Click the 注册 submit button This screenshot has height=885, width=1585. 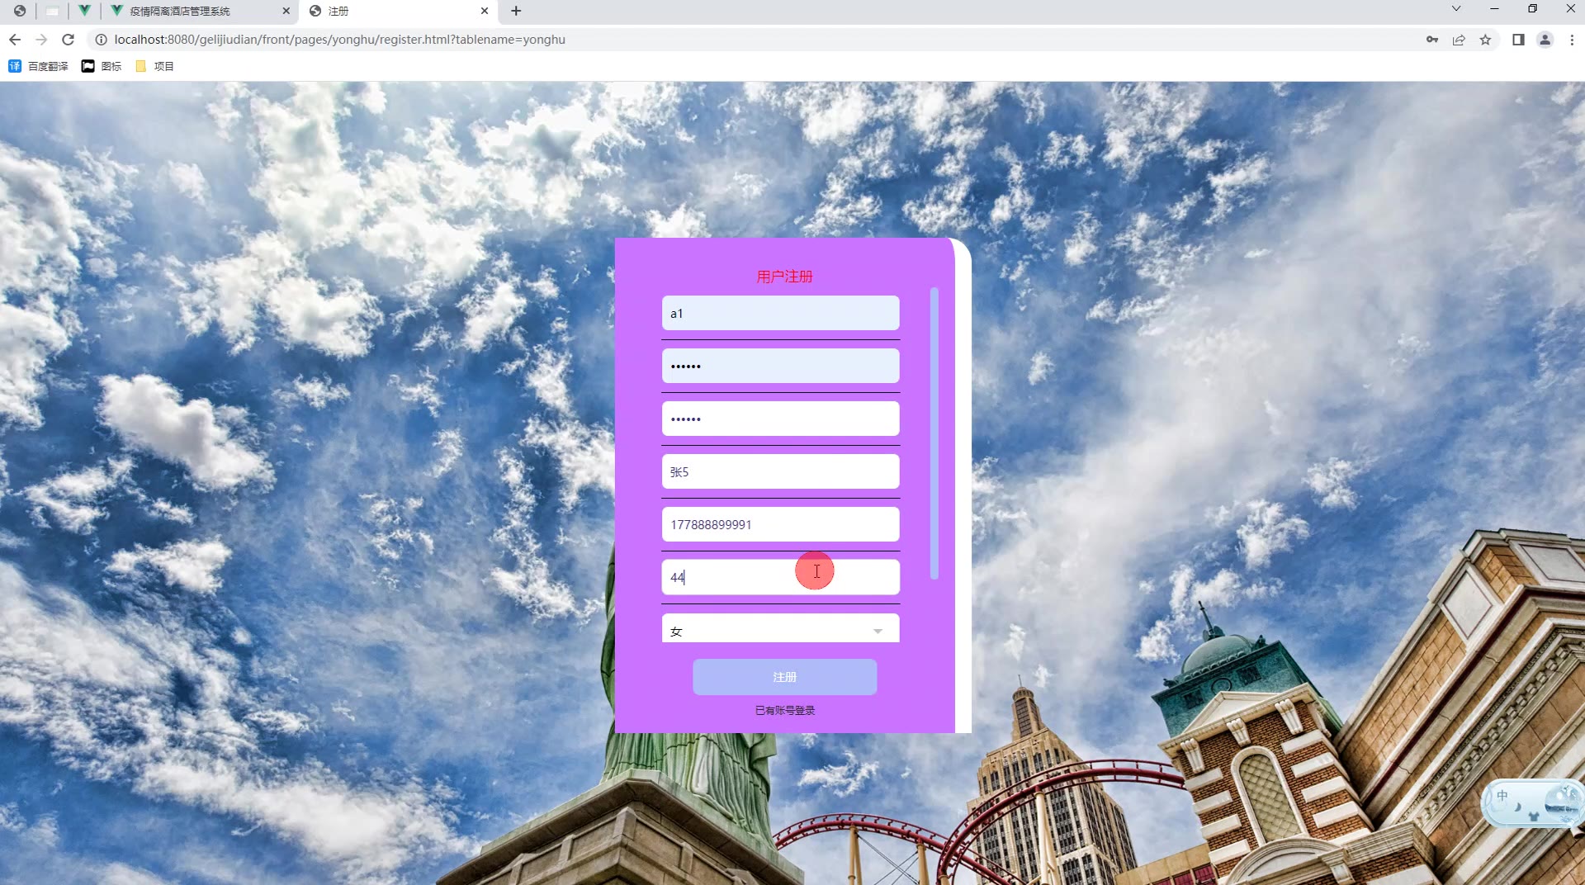tap(784, 677)
